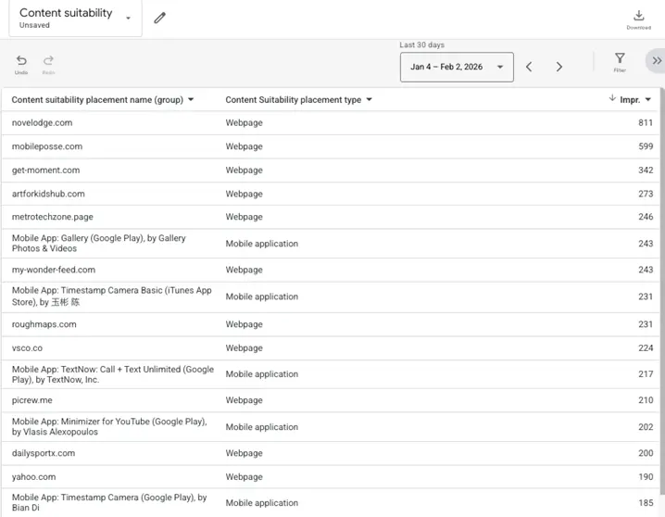Click the Undo arrow icon
The image size is (665, 517).
tap(21, 60)
